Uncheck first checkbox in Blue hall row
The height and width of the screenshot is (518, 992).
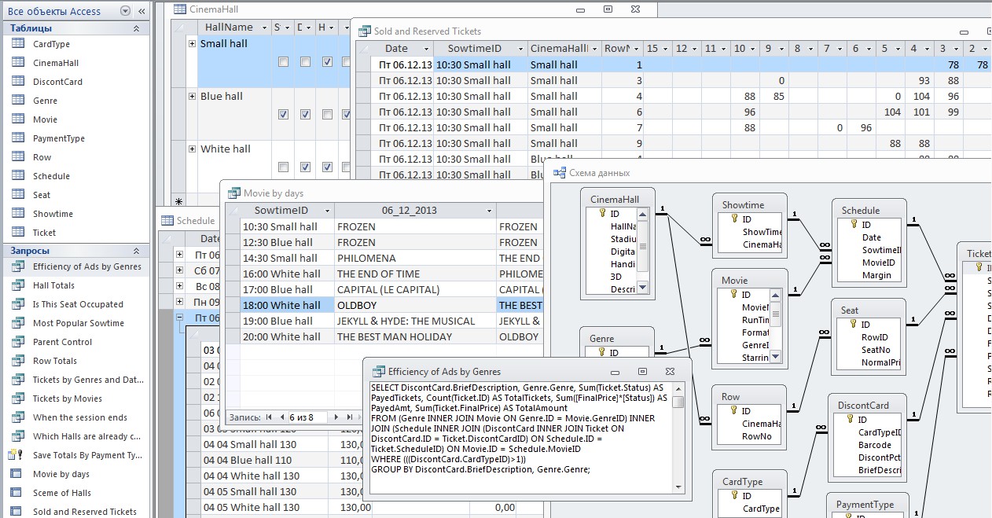[283, 114]
